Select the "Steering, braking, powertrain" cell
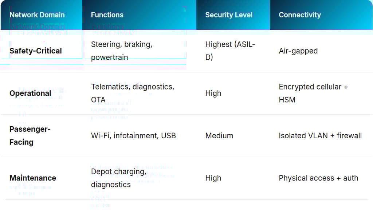373x210 pixels. click(x=122, y=51)
